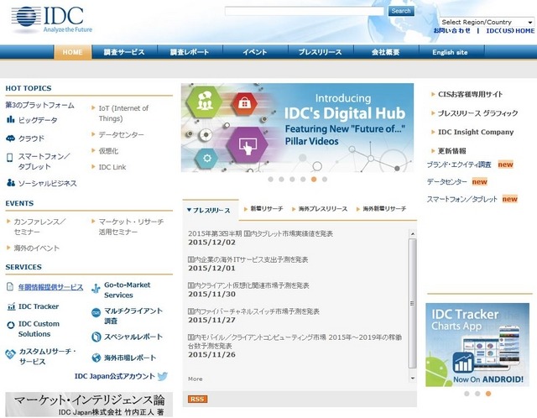Screen dimensions: 537x418
Task: Select the third banner carousel dot
Action: (292, 179)
